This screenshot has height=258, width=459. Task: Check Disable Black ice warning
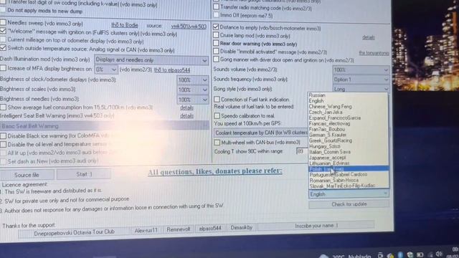3,136
